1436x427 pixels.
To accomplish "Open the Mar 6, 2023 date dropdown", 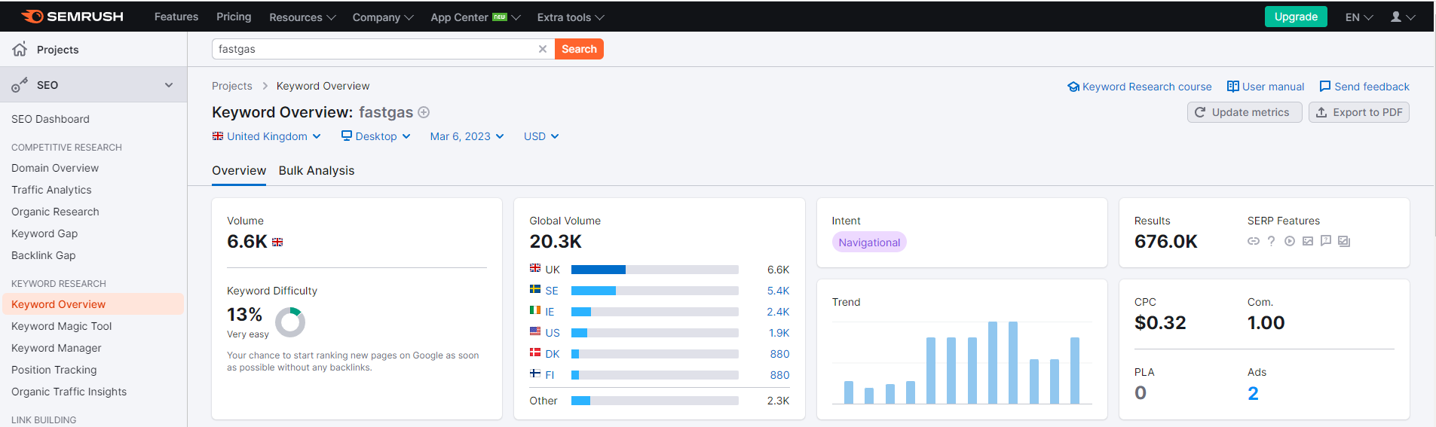I will coord(467,136).
